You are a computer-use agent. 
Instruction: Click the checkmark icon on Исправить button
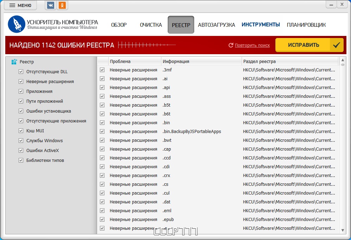(x=337, y=45)
